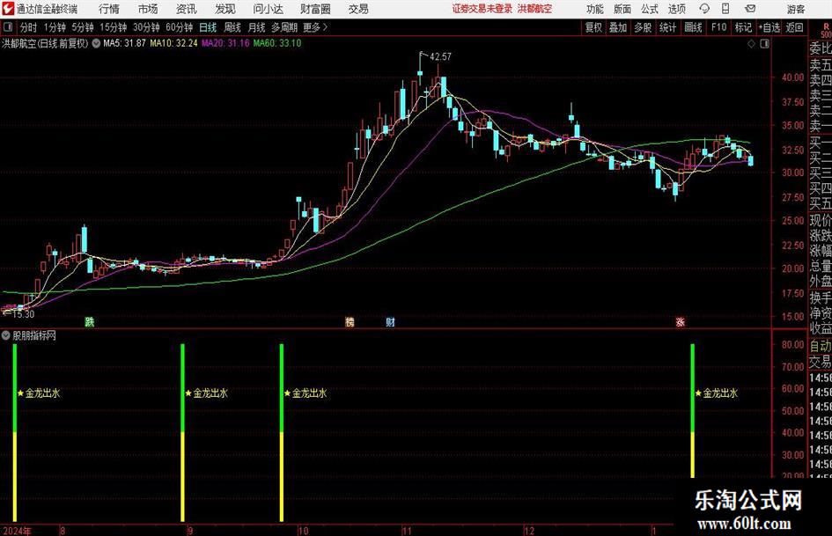The width and height of the screenshot is (832, 536).
Task: Click the 复权 toolbar button
Action: [x=593, y=27]
